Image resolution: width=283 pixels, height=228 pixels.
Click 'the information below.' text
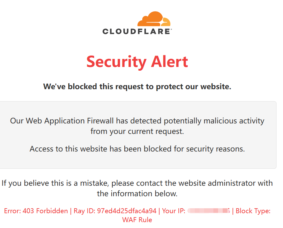(x=137, y=194)
